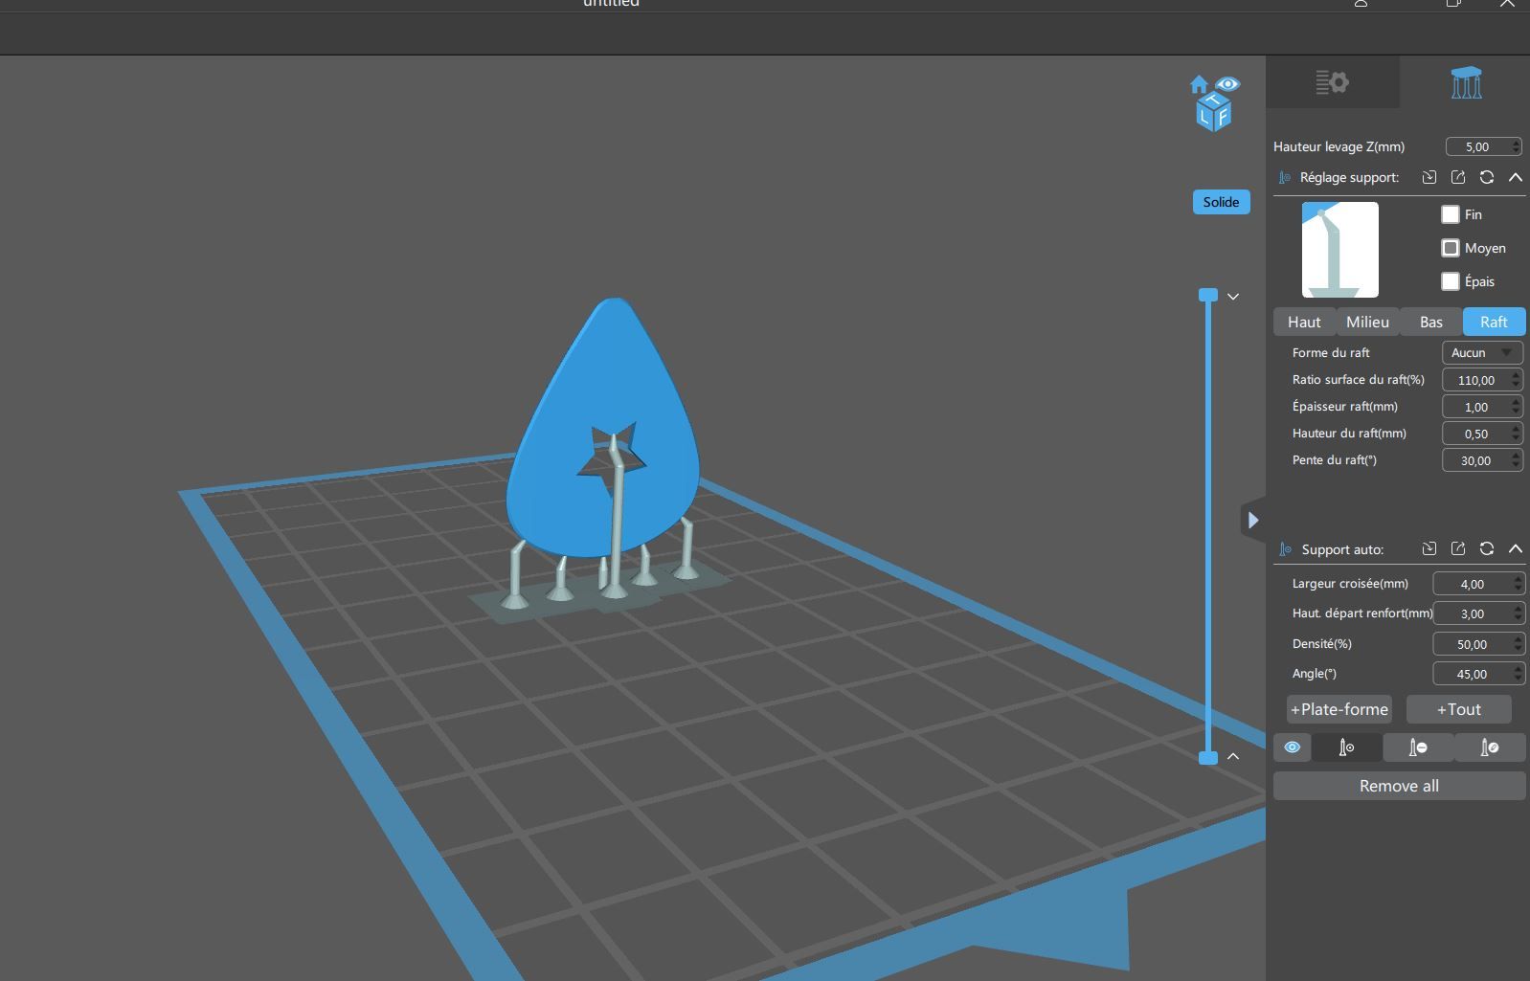The width and height of the screenshot is (1530, 981).
Task: Click the bottom handle of the layer slider
Action: pos(1208,757)
